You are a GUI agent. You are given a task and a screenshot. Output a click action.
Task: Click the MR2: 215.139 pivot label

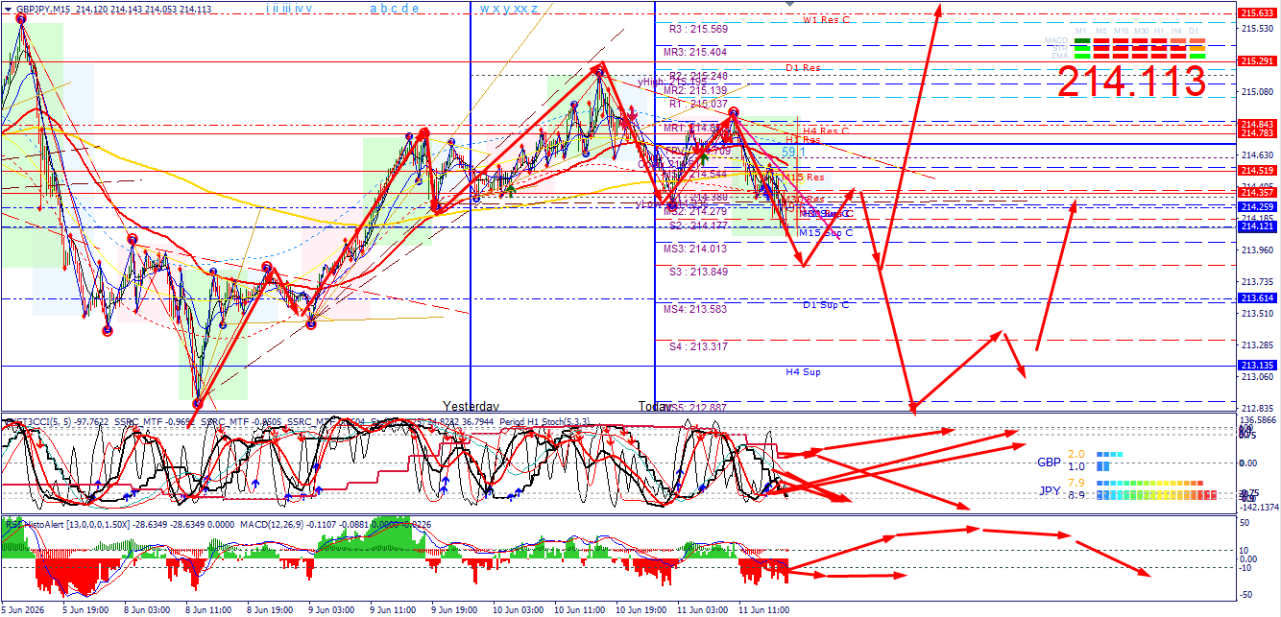[695, 90]
